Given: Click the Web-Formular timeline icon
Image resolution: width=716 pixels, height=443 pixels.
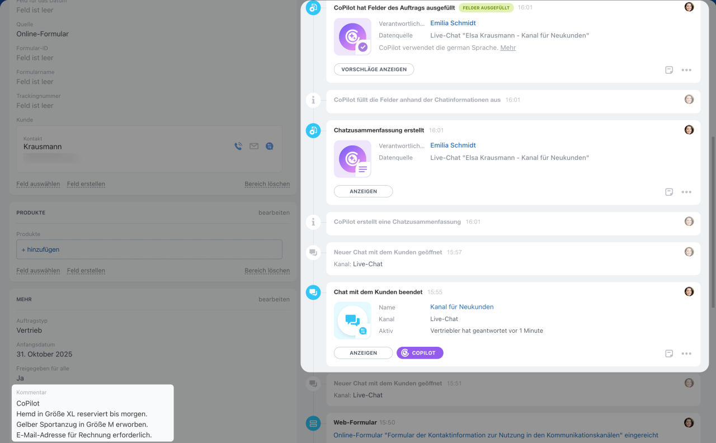Looking at the screenshot, I should (313, 423).
